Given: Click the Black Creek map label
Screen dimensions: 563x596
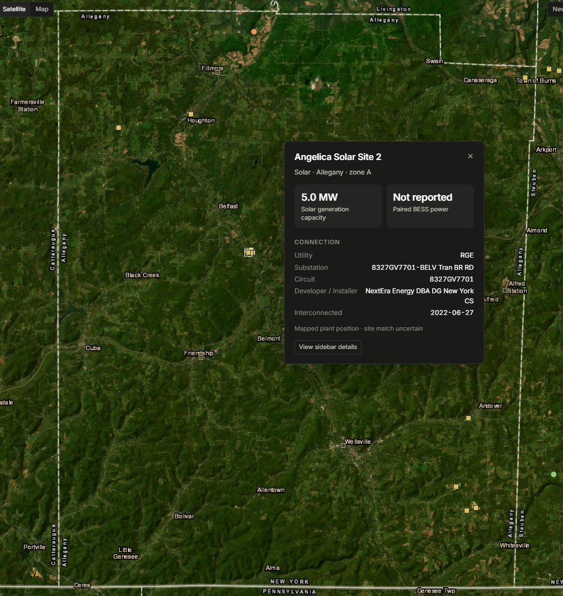Looking at the screenshot, I should point(143,275).
